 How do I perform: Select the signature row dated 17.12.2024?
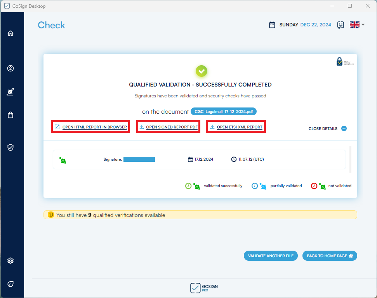click(x=199, y=159)
